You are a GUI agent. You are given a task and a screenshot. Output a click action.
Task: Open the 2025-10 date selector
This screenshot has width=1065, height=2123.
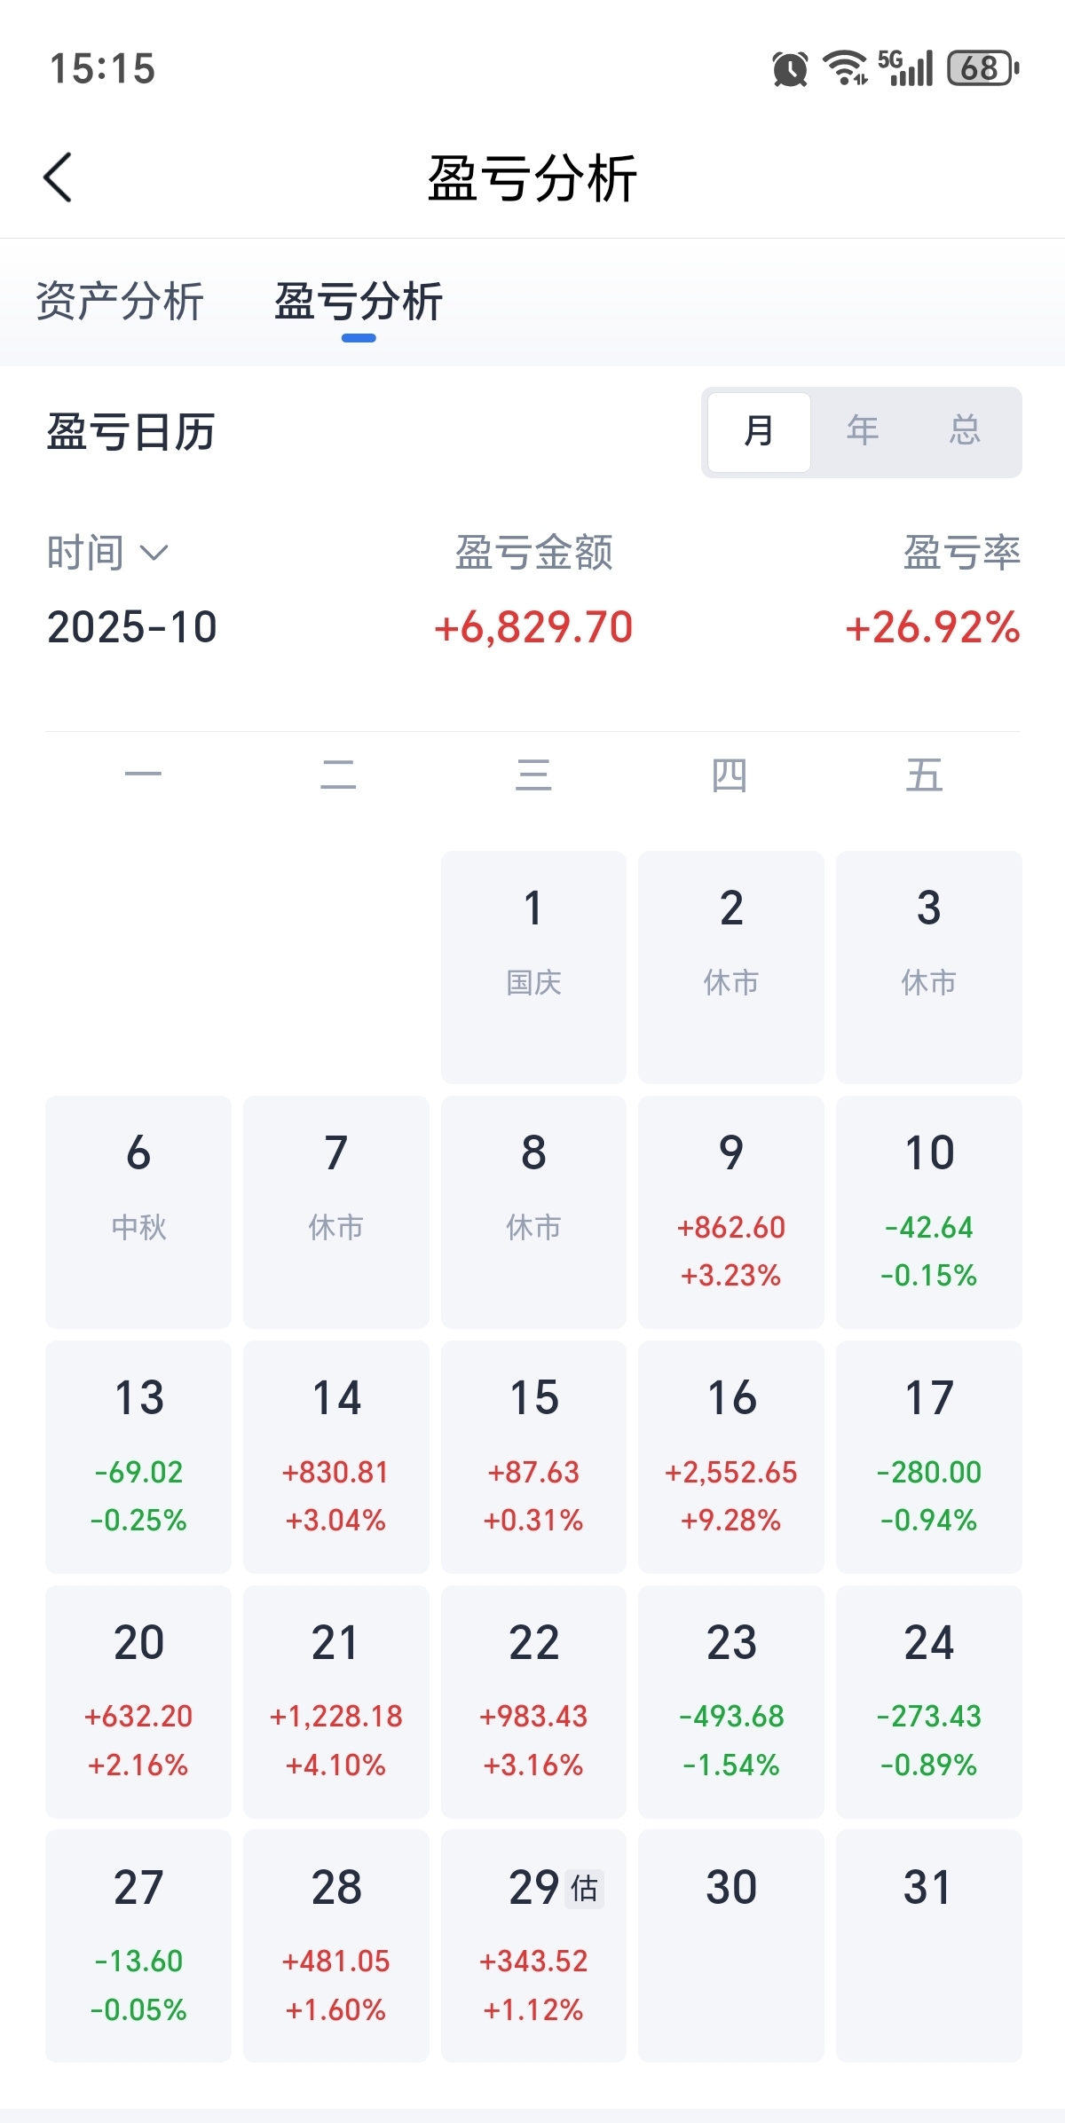click(x=132, y=627)
